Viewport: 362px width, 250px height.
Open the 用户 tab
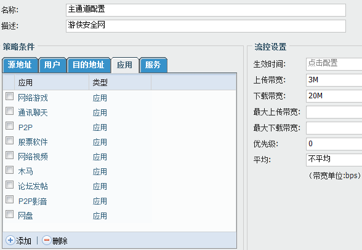[52, 65]
